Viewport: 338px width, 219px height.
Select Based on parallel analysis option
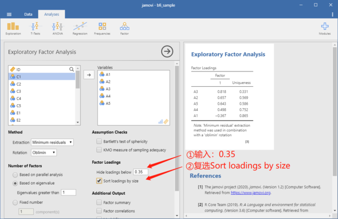click(x=15, y=175)
